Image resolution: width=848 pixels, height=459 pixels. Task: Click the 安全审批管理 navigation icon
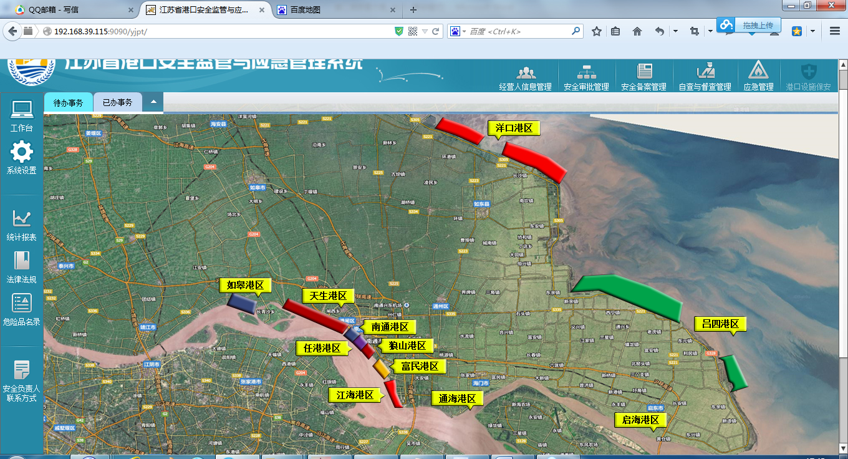tap(586, 77)
